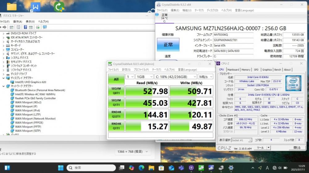The width and height of the screenshot is (309, 173).
Task: Click the scan for hardware changes monitor icon
Action: tap(45, 27)
